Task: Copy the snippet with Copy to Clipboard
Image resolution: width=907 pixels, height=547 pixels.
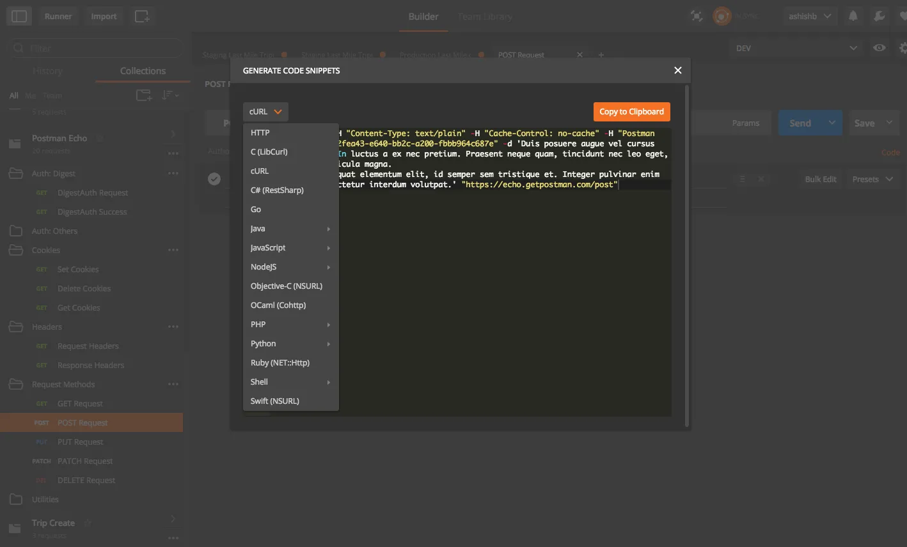Action: click(632, 112)
